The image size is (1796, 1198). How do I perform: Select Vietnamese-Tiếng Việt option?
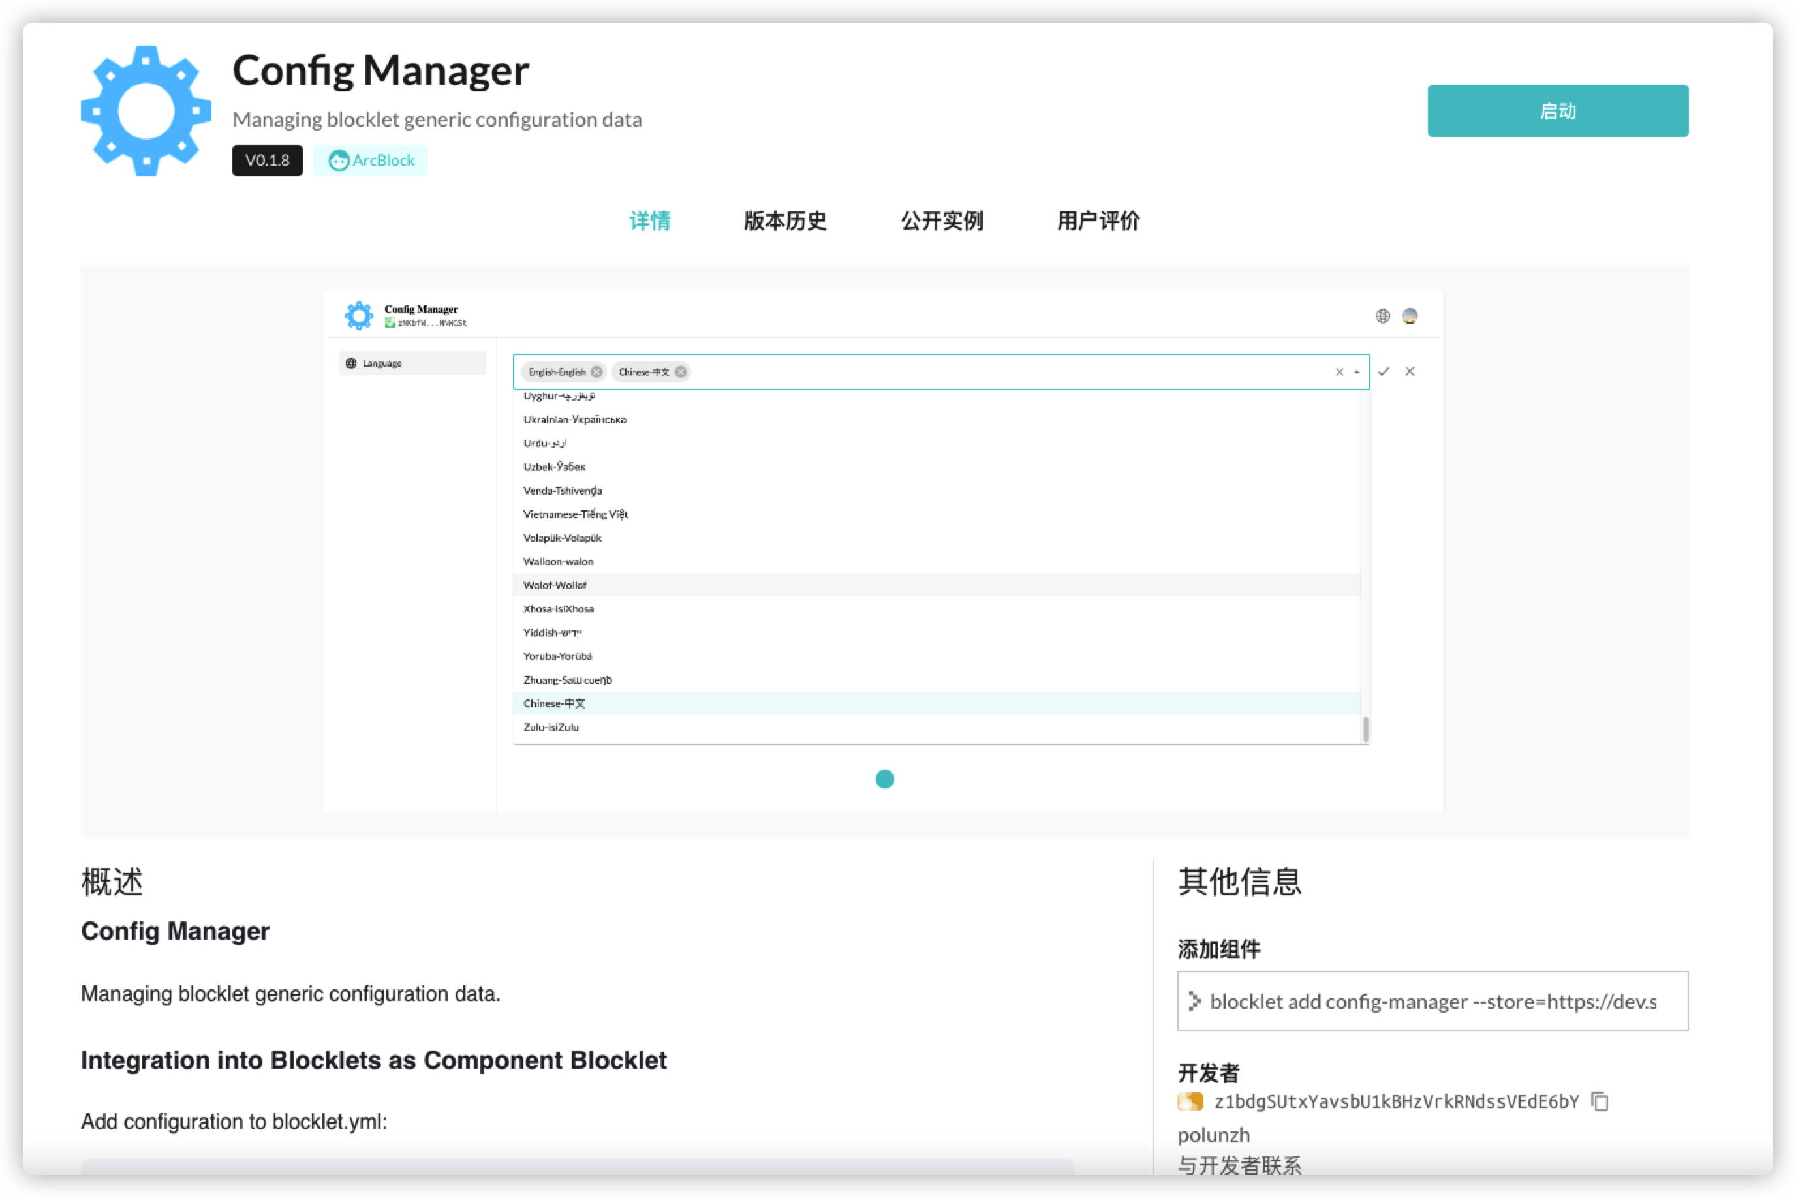click(x=937, y=514)
